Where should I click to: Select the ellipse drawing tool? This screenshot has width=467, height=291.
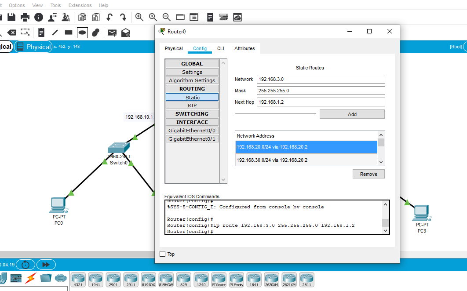pyautogui.click(x=82, y=32)
